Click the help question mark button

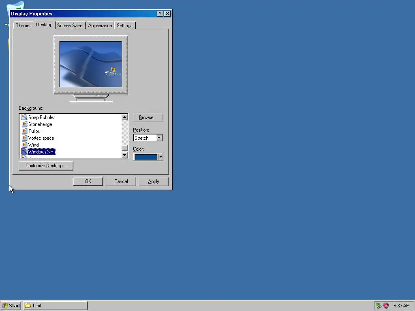coord(160,14)
